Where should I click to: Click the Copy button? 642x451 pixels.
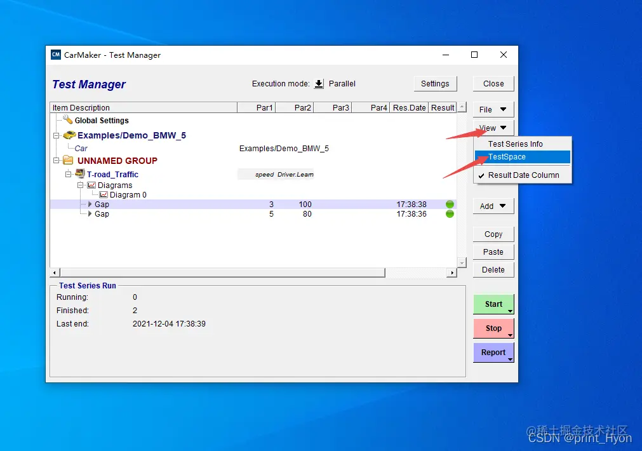point(493,234)
